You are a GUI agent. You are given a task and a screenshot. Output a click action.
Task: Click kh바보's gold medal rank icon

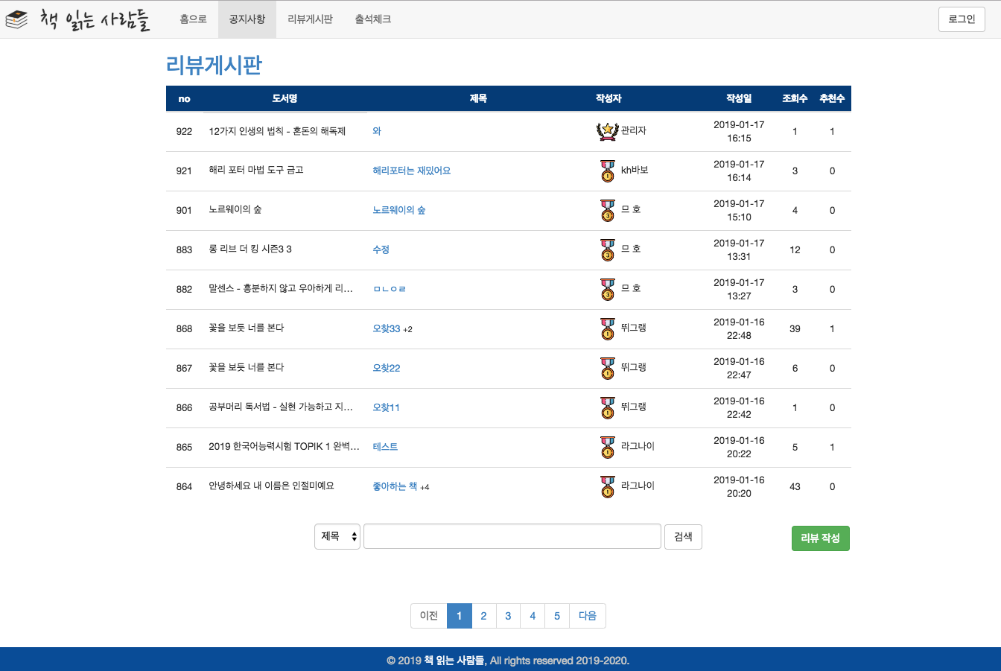[x=606, y=171]
